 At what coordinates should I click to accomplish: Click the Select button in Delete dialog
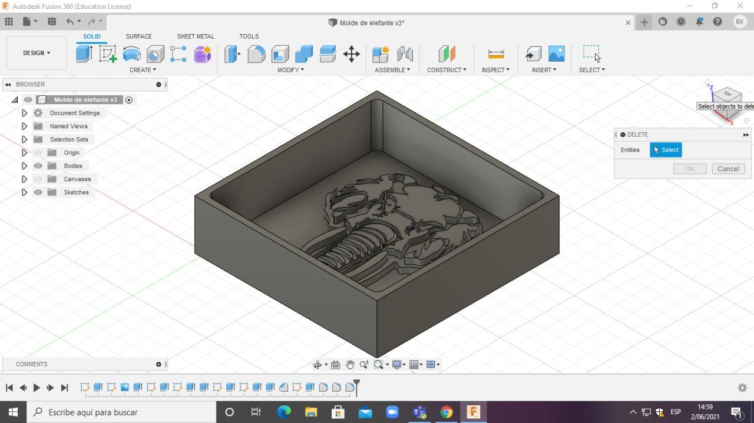coord(666,150)
